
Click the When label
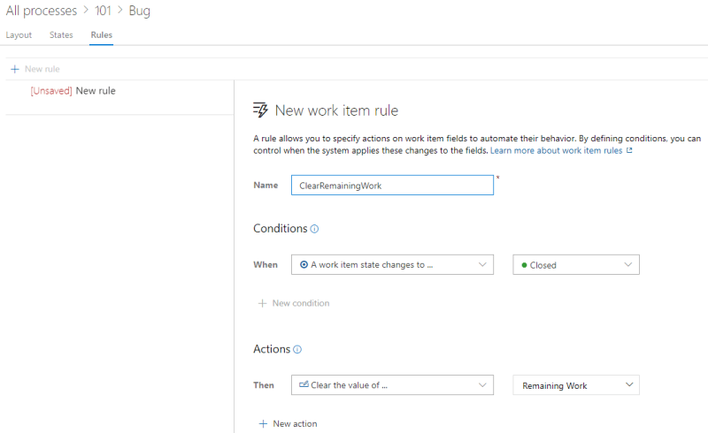[265, 265]
